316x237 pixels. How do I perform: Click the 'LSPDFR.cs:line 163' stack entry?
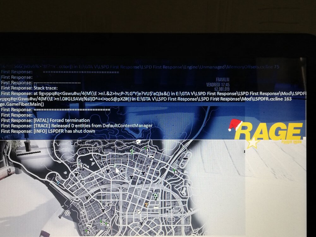(x=272, y=99)
